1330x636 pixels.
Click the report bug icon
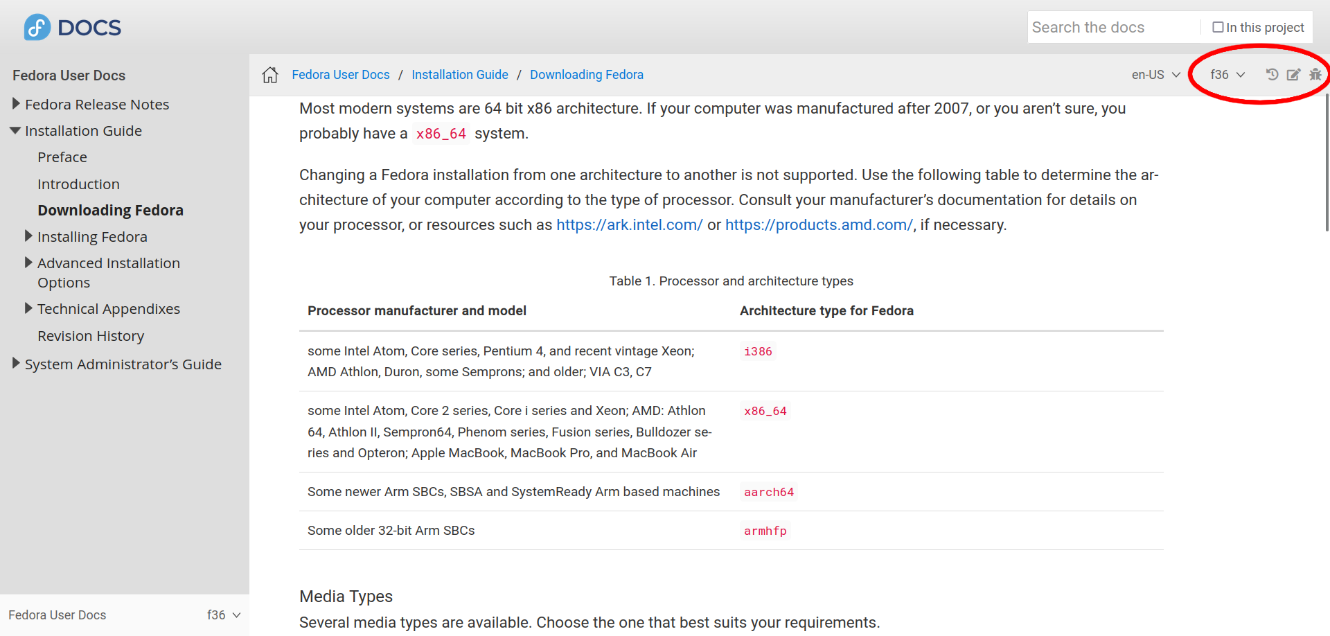pos(1315,74)
